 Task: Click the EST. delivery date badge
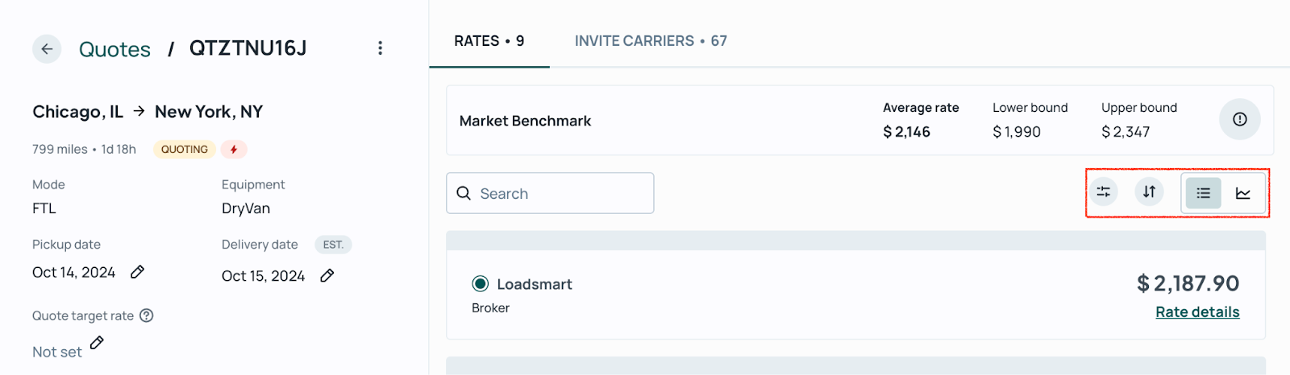[x=333, y=245]
